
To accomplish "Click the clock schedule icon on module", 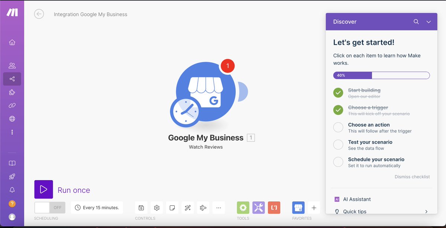I will tap(185, 112).
